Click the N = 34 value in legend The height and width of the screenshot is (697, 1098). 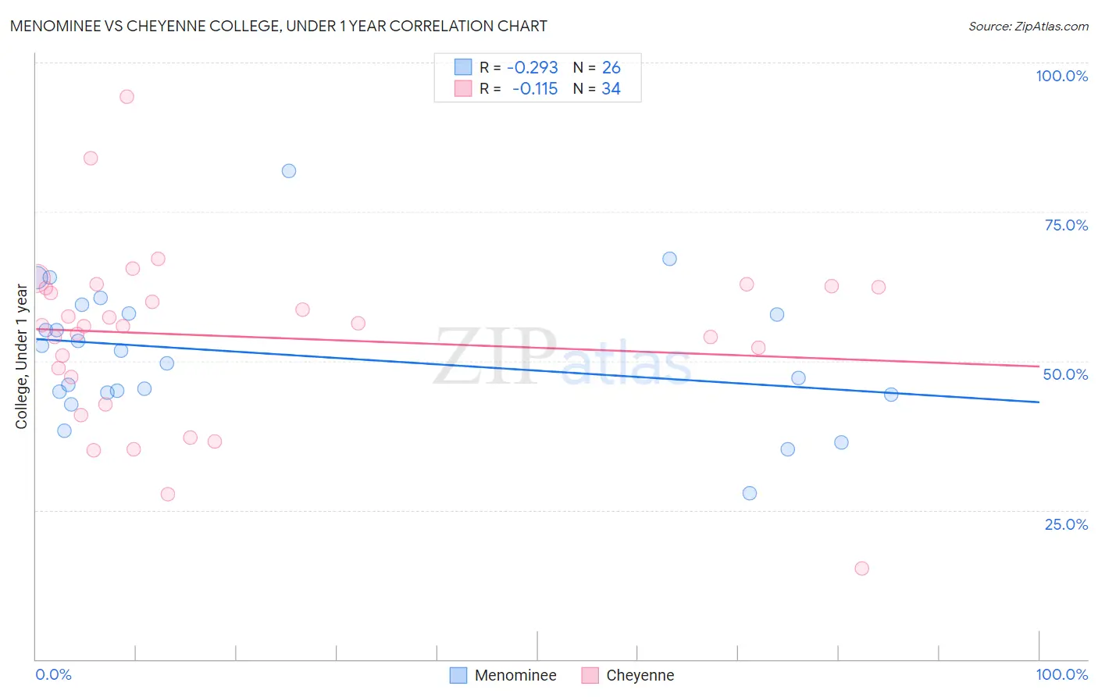point(597,88)
